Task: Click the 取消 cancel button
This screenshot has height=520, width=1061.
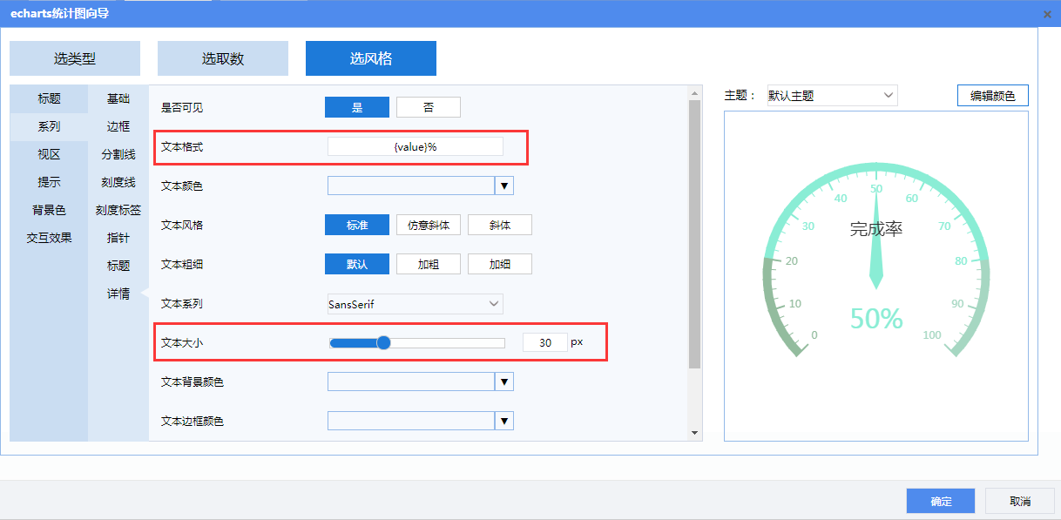Action: pos(1020,501)
